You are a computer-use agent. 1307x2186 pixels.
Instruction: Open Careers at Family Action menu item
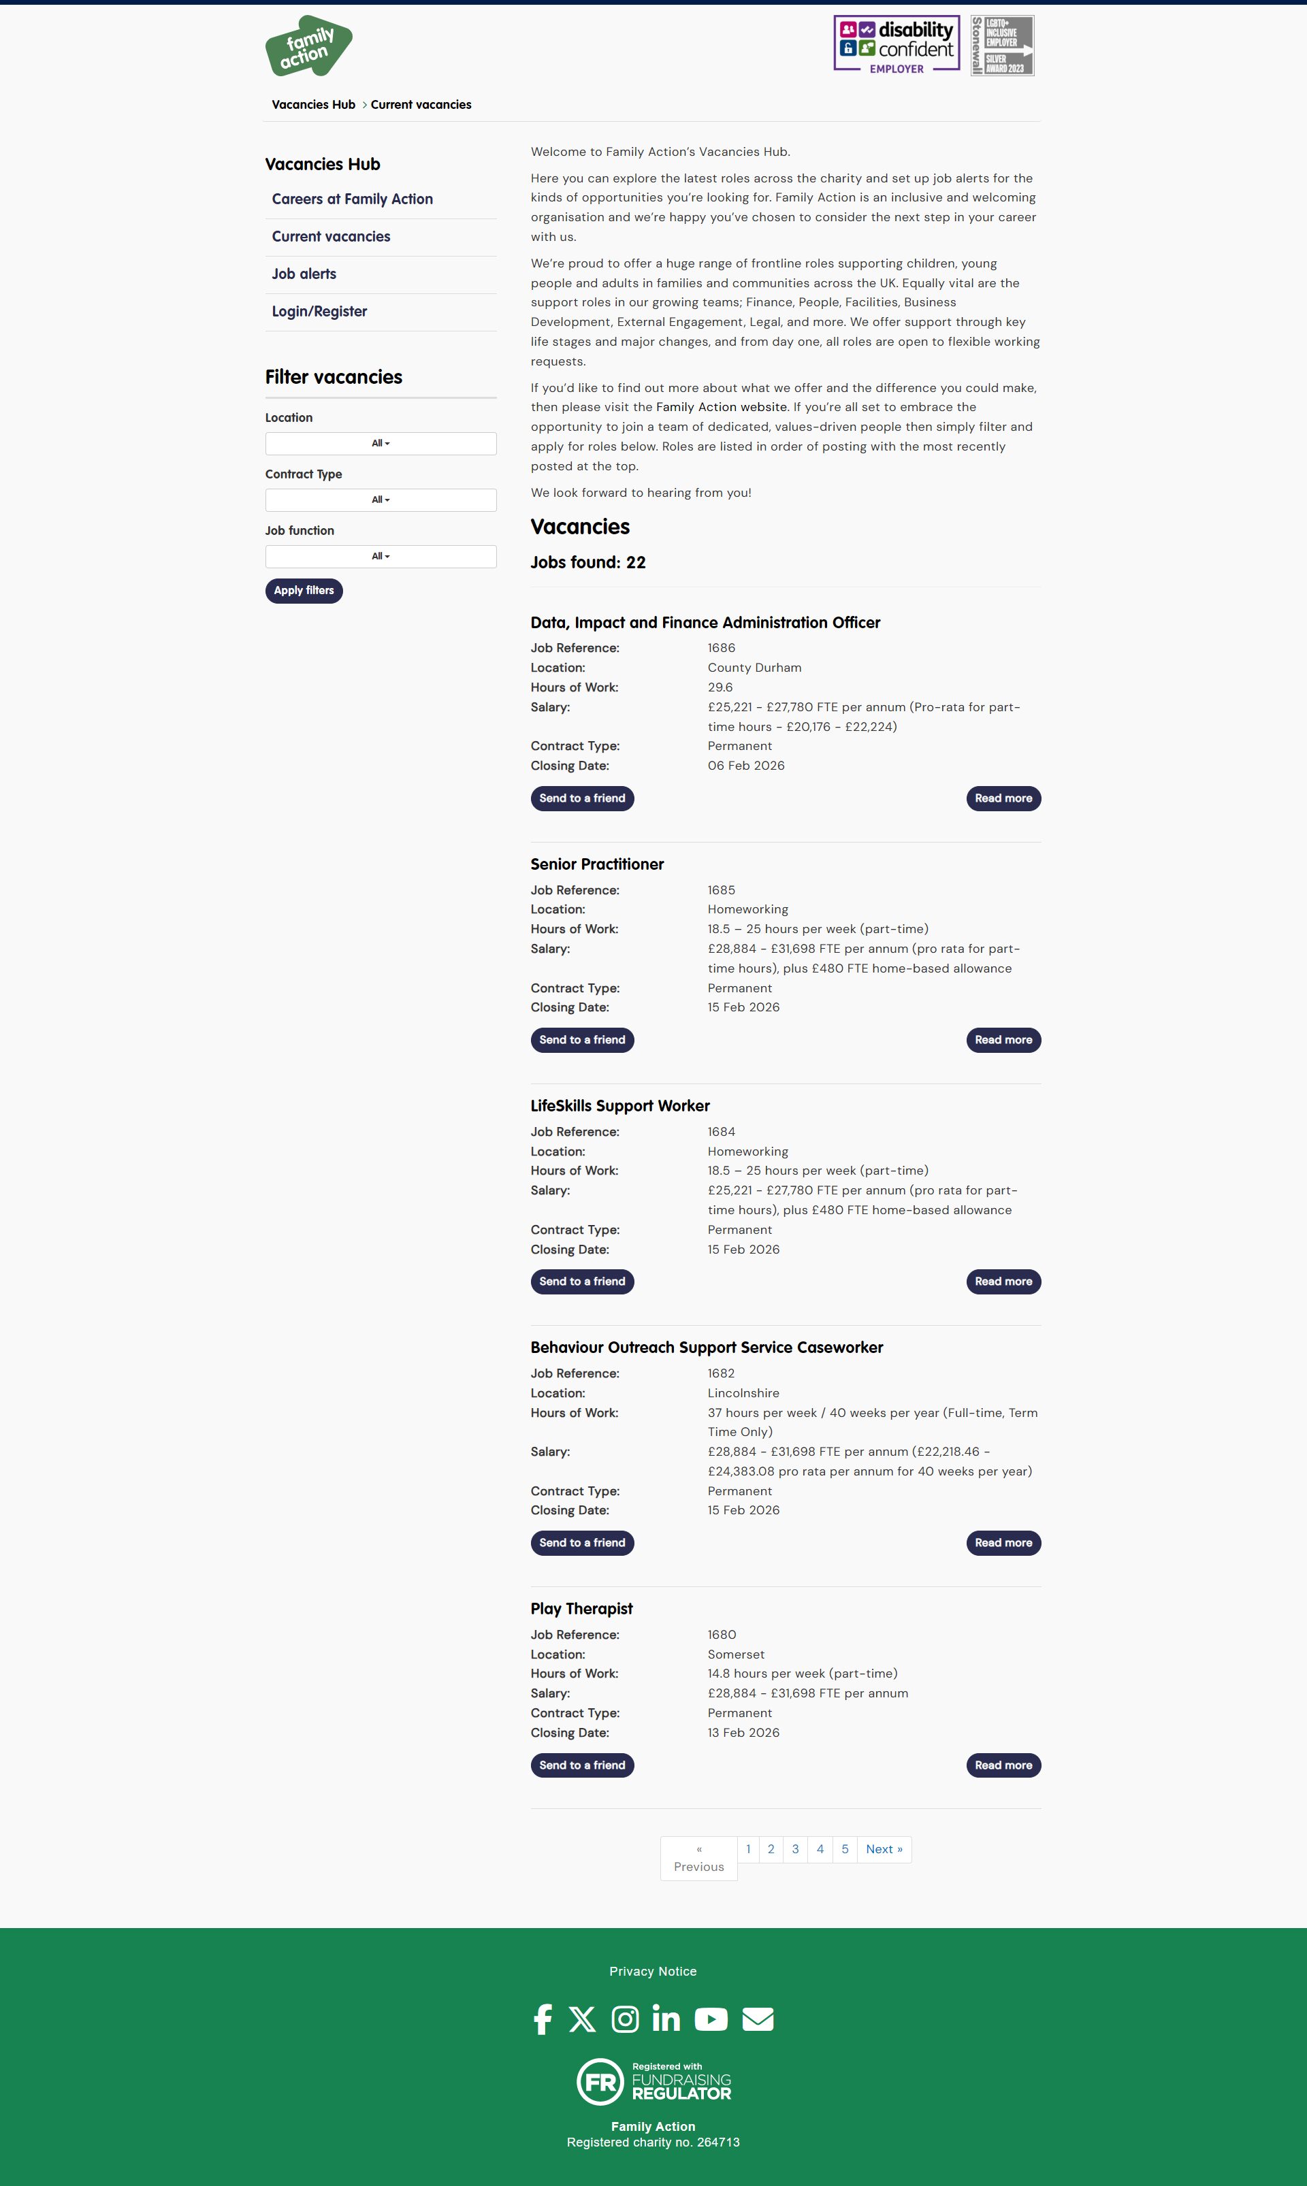click(x=353, y=199)
